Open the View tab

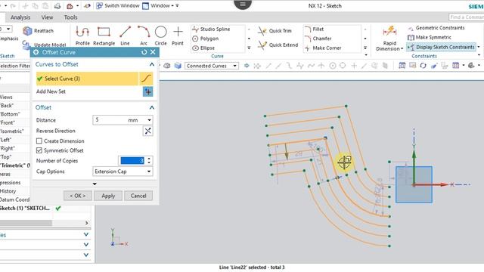(x=47, y=17)
